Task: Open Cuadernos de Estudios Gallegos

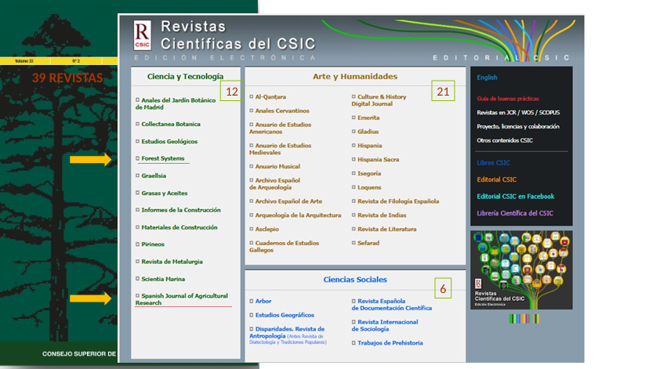Action: 285,247
